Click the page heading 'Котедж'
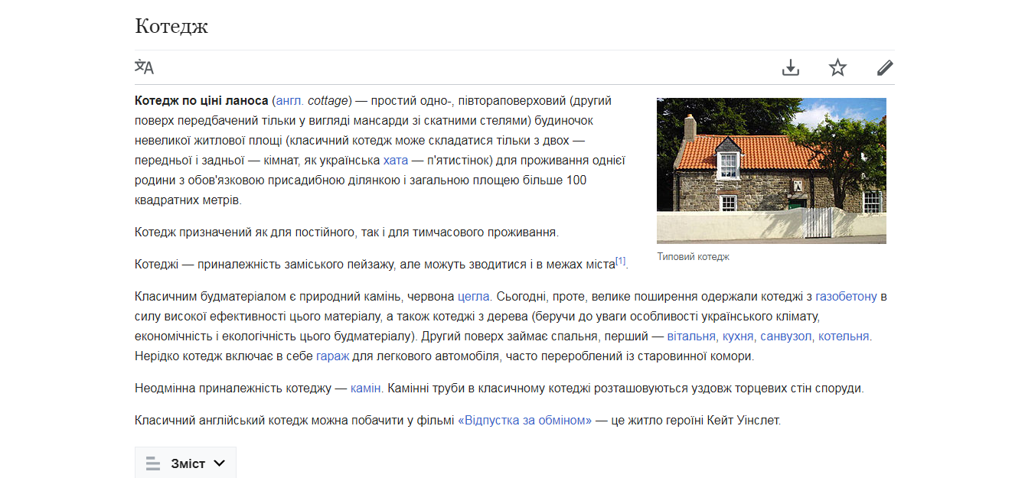 click(x=171, y=26)
